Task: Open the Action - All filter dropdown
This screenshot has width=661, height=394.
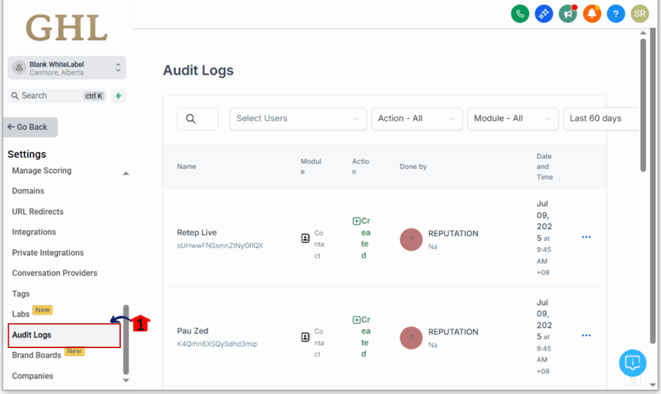Action: (416, 119)
